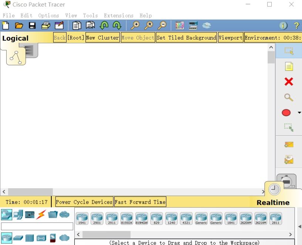Click workspace vertical scroll up arrow
302x245 pixels.
(x=271, y=47)
